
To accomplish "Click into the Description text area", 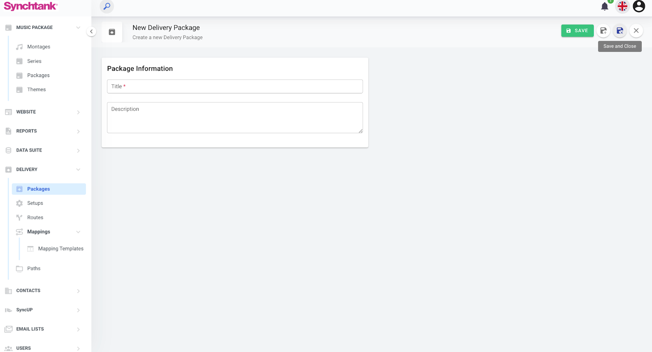I will pos(235,117).
